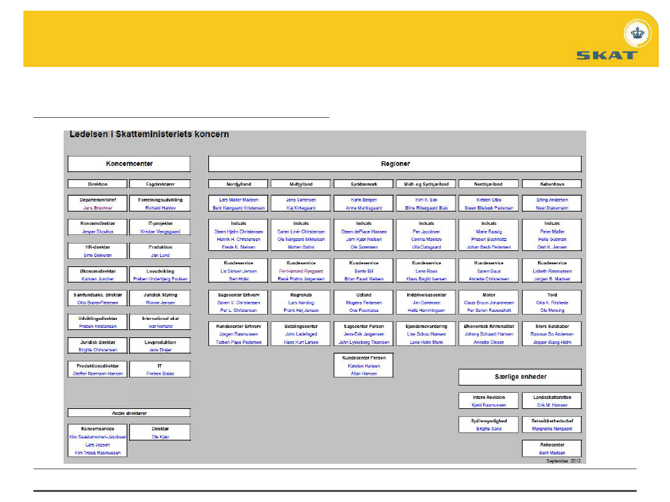Open the Lars Møller Madsen name link
The width and height of the screenshot is (670, 502).
239,199
